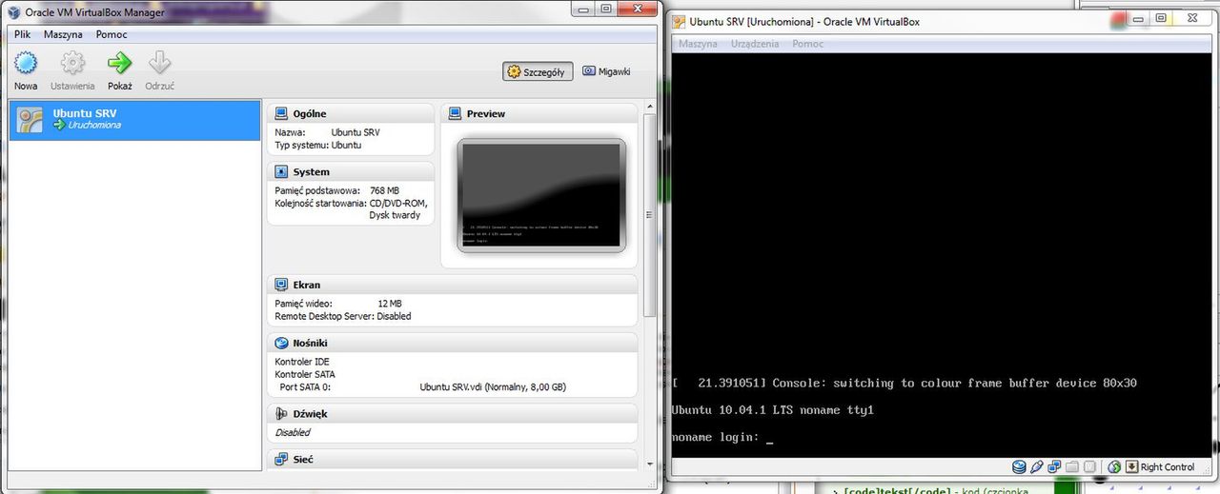
Task: Maximize the Ubuntu SRV VM window
Action: point(1161,18)
